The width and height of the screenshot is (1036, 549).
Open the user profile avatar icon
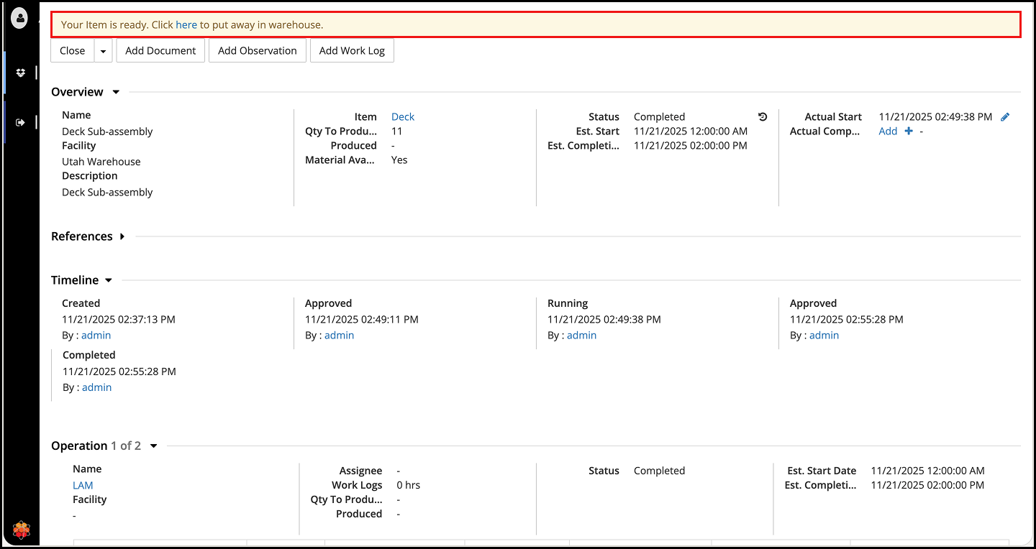point(20,18)
